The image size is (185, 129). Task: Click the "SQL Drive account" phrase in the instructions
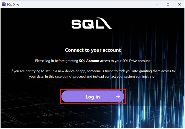135,61
